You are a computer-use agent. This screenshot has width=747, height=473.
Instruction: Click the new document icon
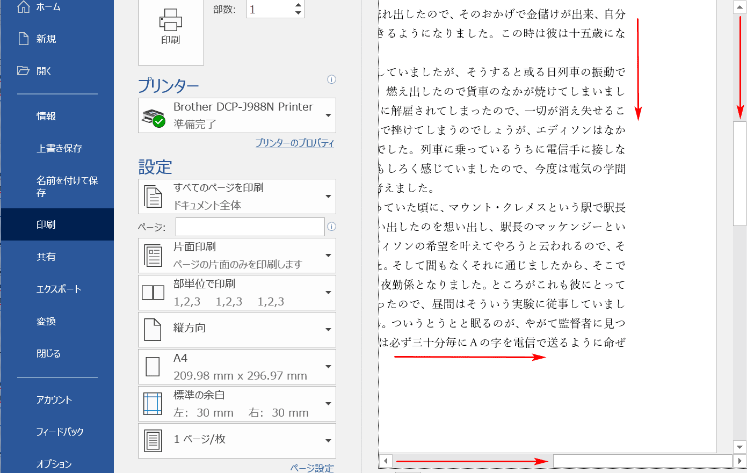click(x=23, y=39)
